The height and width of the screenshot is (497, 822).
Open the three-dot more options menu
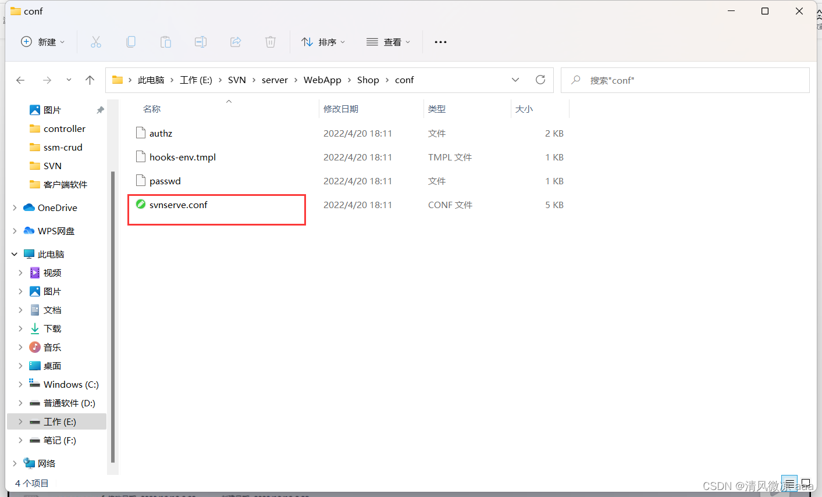tap(440, 42)
